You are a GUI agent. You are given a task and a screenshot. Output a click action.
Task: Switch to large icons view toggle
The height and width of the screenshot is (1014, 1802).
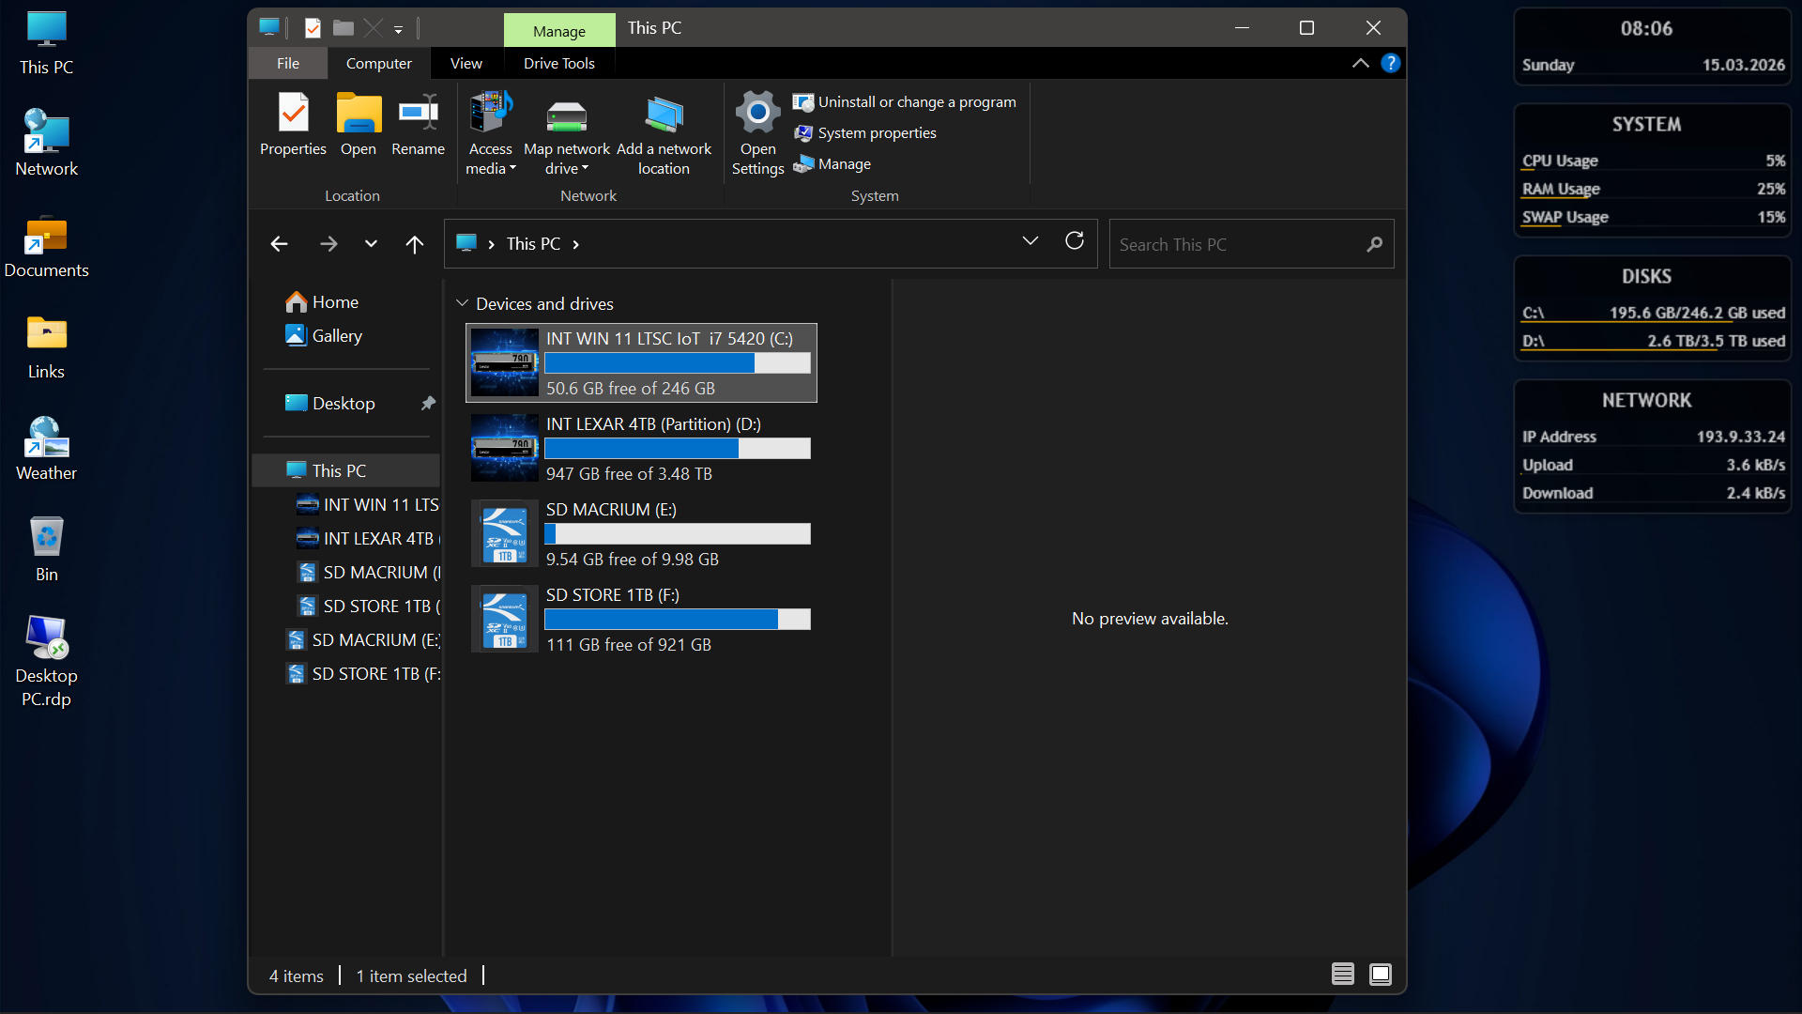(x=1380, y=975)
